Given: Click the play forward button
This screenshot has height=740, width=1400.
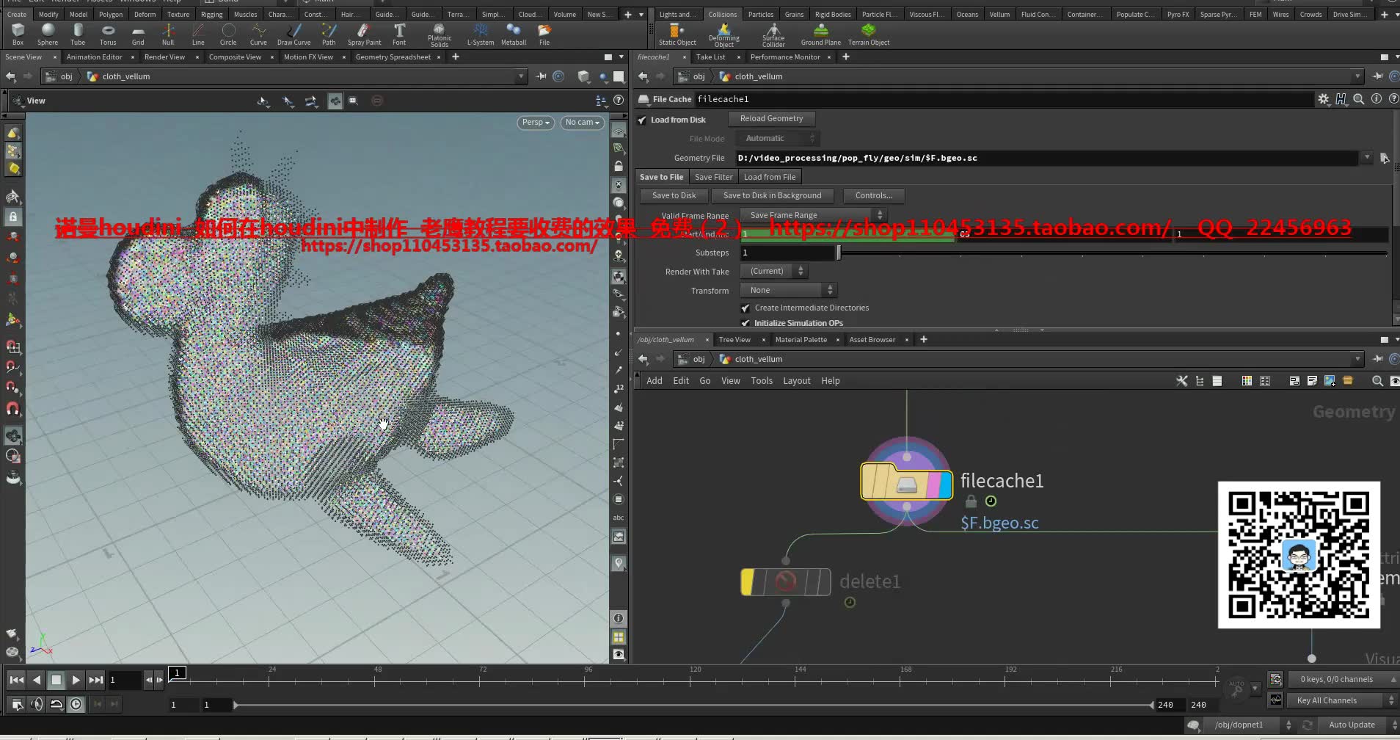Looking at the screenshot, I should click(76, 680).
